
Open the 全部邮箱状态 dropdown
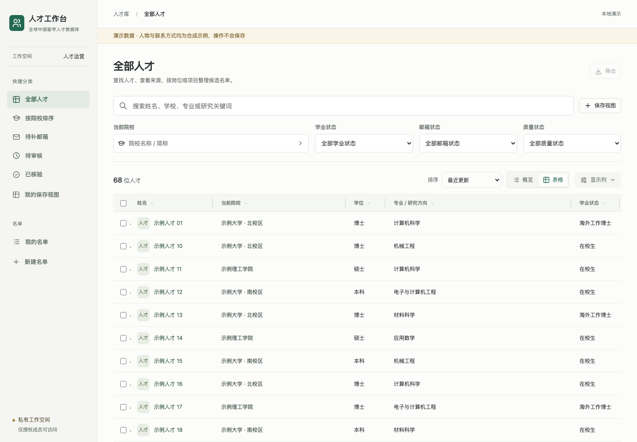[468, 143]
